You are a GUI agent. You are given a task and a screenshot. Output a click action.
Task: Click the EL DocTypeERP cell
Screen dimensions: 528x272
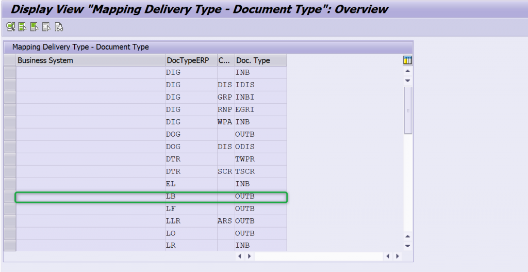[x=191, y=184]
